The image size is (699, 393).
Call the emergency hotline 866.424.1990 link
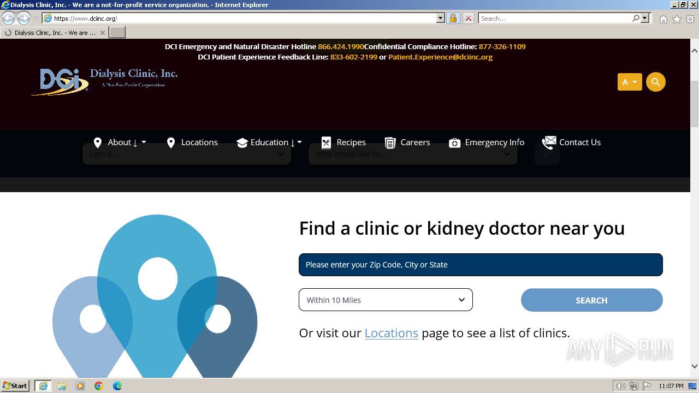(341, 46)
